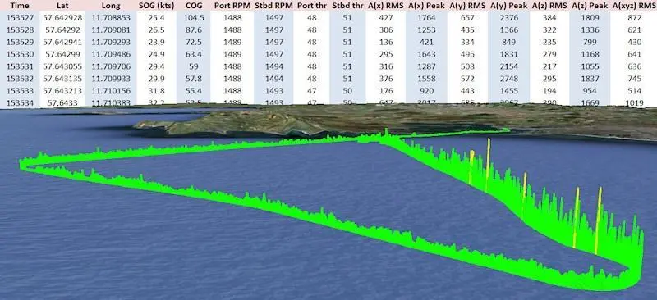
Task: Select the A(z) RMS column header
Action: click(x=549, y=6)
